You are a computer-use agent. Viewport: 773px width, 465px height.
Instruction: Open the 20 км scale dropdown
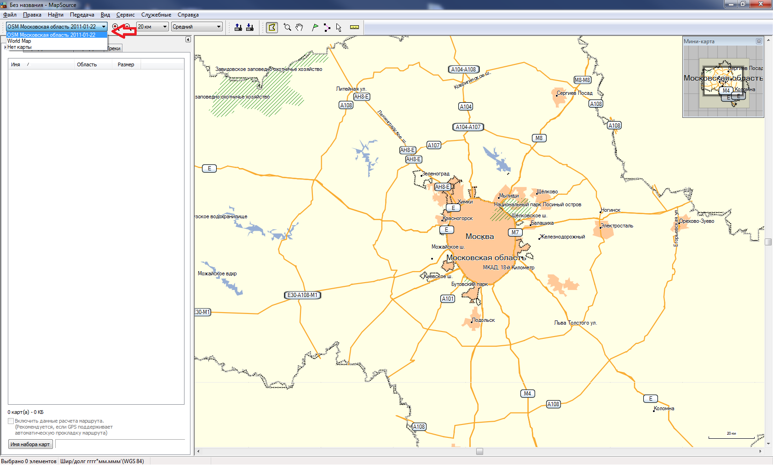click(x=165, y=27)
